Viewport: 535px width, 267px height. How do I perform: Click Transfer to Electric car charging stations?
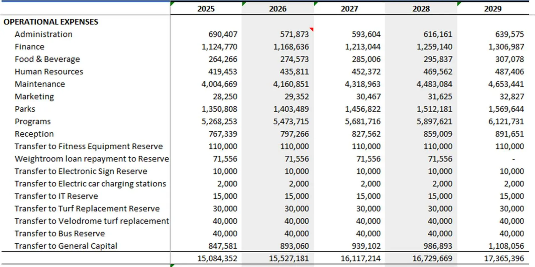90,184
